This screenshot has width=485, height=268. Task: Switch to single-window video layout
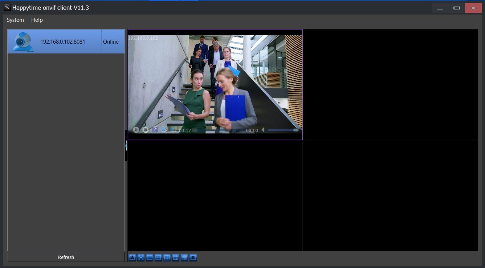coord(150,258)
